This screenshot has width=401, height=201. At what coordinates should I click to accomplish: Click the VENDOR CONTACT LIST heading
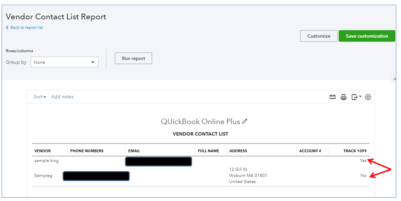coord(200,134)
